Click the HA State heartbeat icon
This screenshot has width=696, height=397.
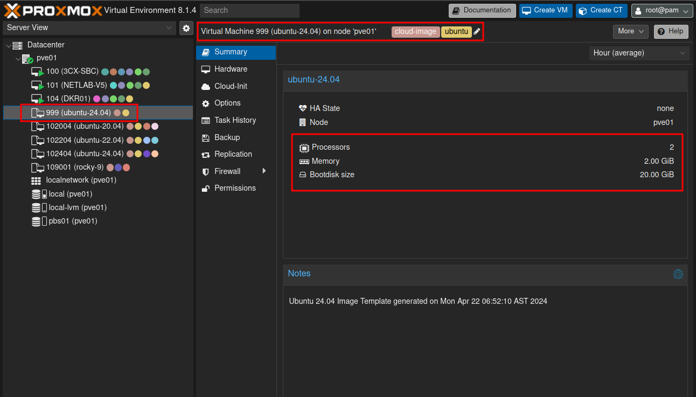pos(303,108)
